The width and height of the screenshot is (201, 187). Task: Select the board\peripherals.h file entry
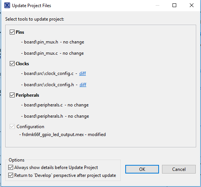pos(43,116)
